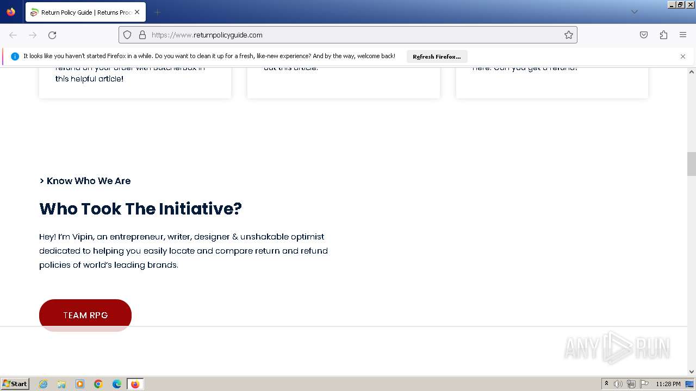The height and width of the screenshot is (391, 696).
Task: Go back to previous page
Action: [13, 35]
